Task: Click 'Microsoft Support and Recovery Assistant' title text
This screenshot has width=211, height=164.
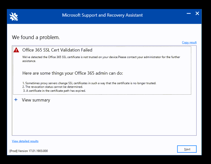Action: coord(102,15)
